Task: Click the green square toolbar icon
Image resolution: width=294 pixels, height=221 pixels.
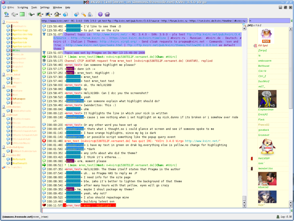Action: (x=22, y=14)
